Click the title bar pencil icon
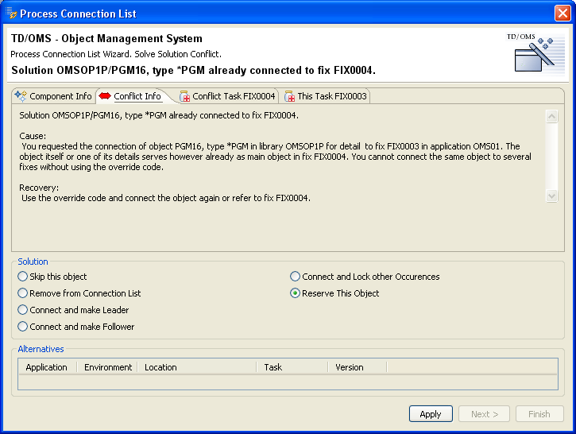576x434 pixels. click(11, 14)
